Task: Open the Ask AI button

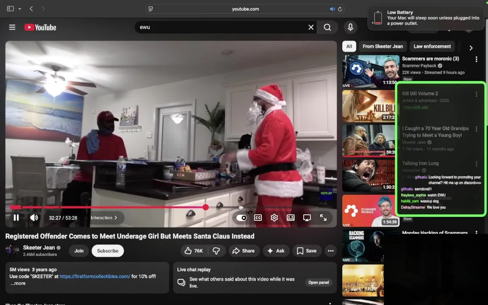Action: click(x=276, y=251)
